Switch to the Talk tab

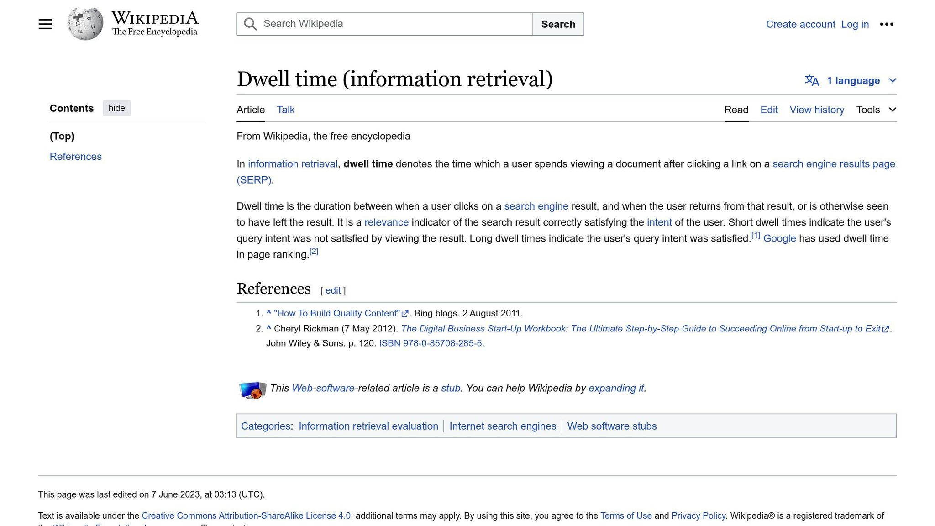pos(285,110)
